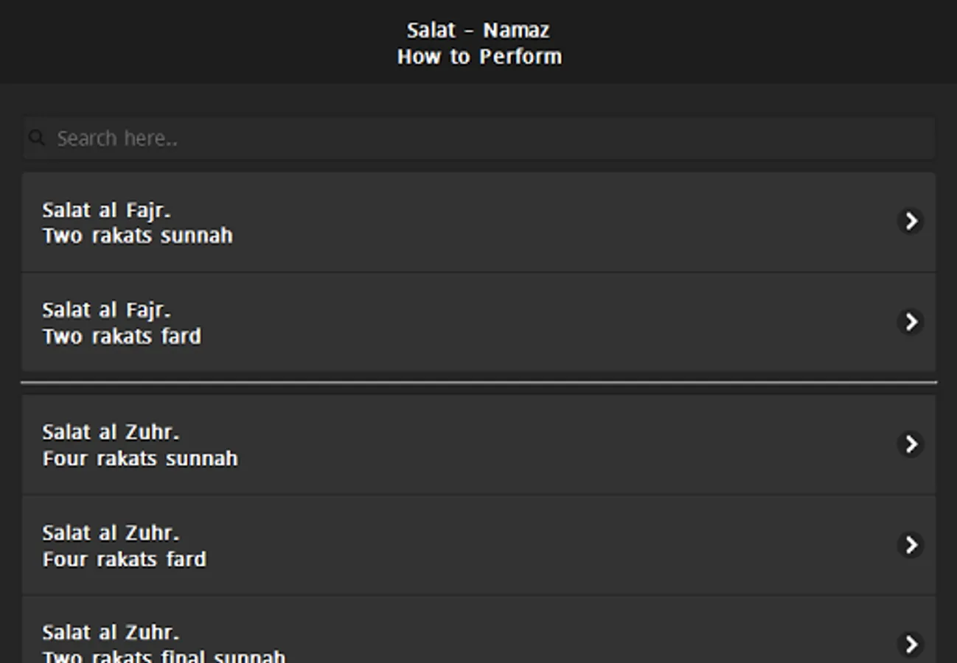Focus the 'Search here..' input field

[x=479, y=138]
